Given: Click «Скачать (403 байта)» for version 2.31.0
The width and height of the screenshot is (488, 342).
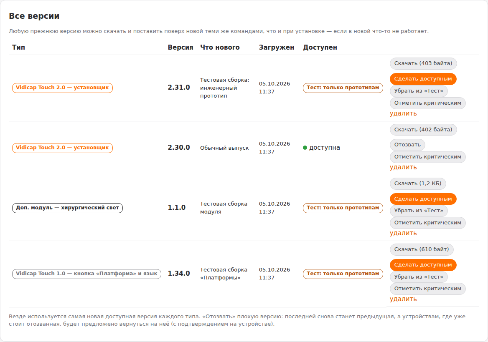Looking at the screenshot, I should click(423, 63).
